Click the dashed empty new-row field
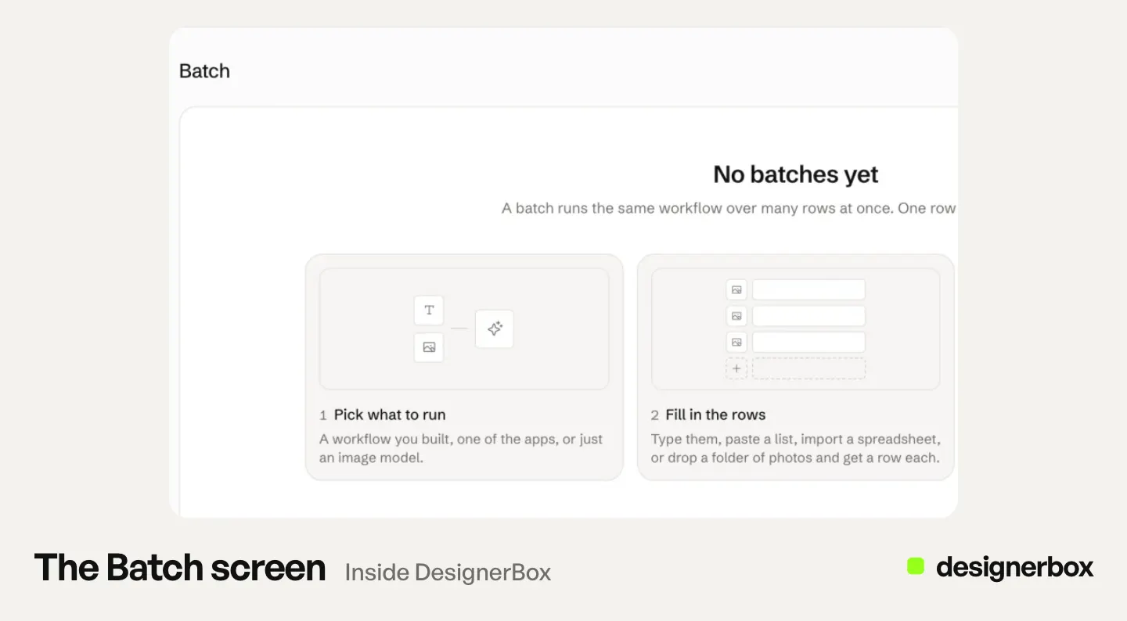The width and height of the screenshot is (1127, 621). [808, 368]
